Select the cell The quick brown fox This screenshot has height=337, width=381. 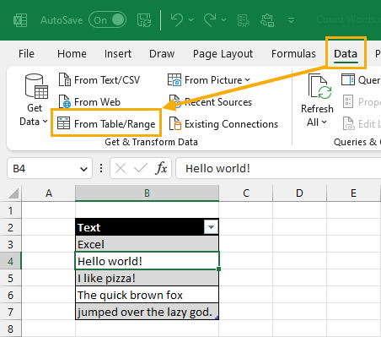tap(147, 295)
